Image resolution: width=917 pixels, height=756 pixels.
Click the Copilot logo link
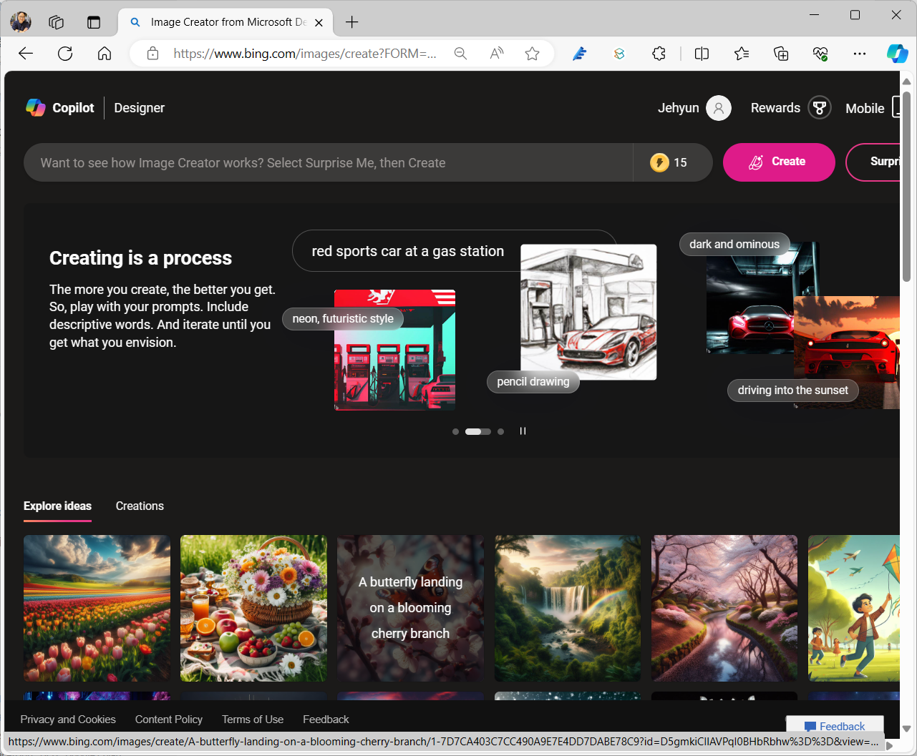point(60,108)
